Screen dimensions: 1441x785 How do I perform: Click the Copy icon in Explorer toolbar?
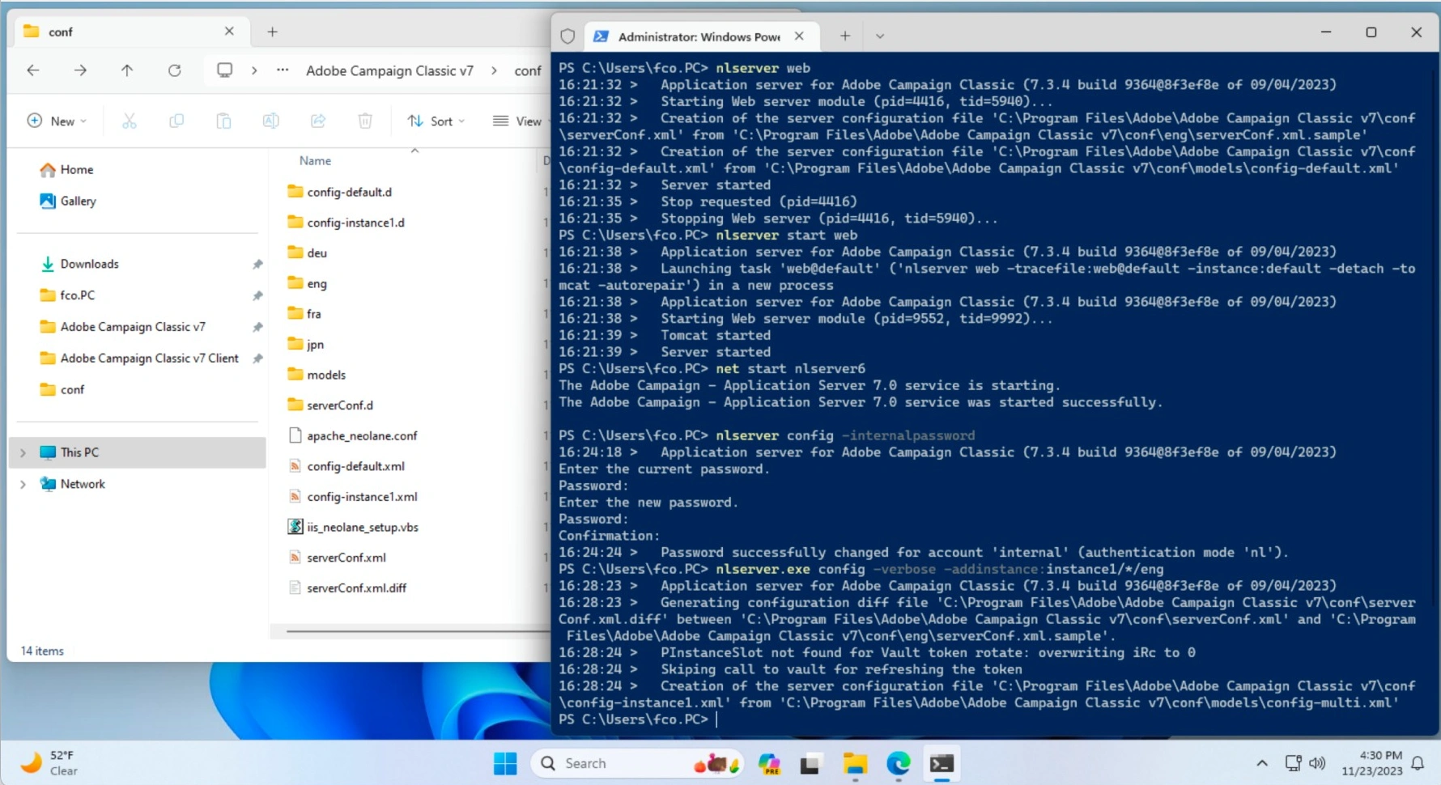(176, 121)
